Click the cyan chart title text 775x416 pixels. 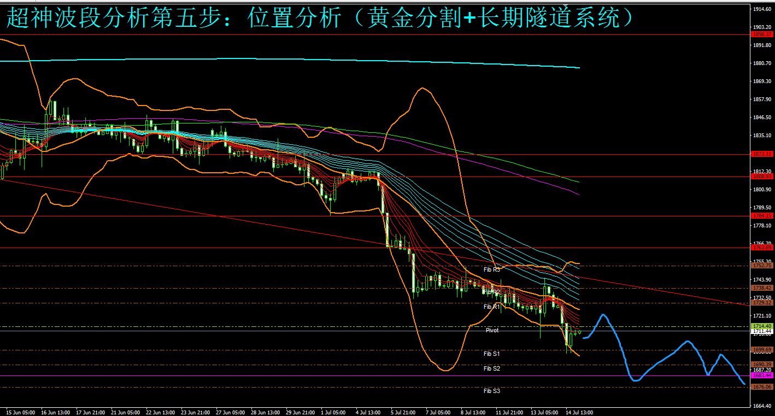click(320, 18)
